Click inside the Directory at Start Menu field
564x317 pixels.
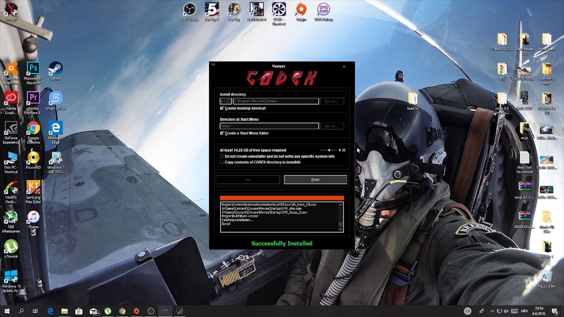(x=269, y=126)
